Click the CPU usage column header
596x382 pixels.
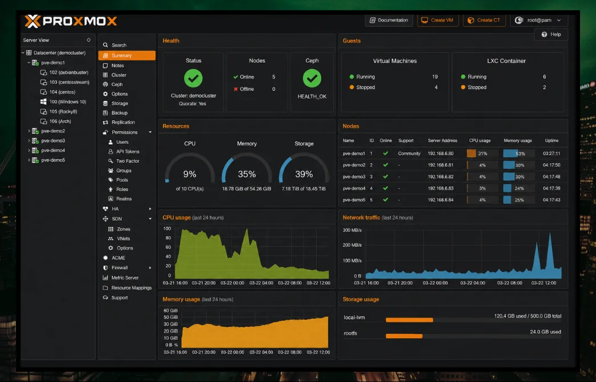[x=480, y=140]
